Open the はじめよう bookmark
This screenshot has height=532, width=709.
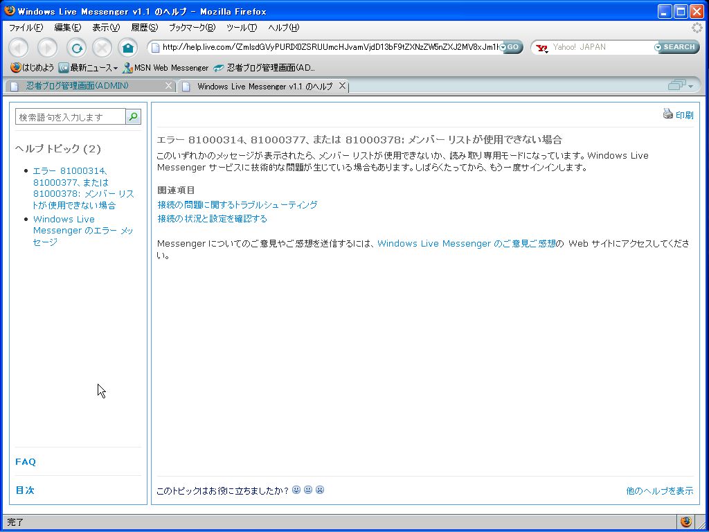(32, 68)
